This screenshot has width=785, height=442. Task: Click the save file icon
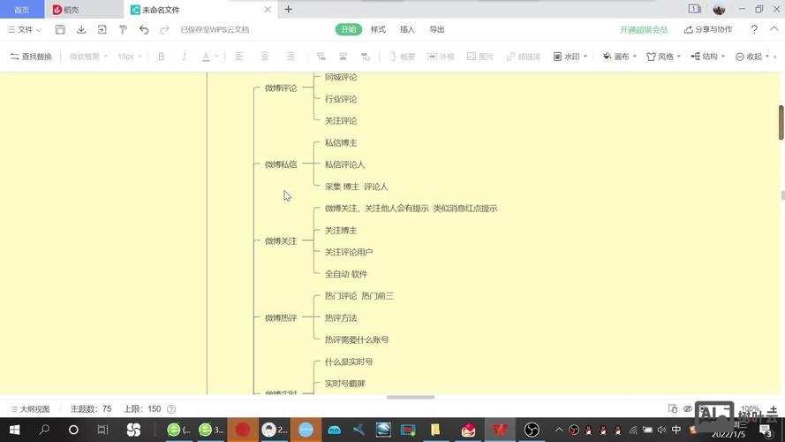60,29
